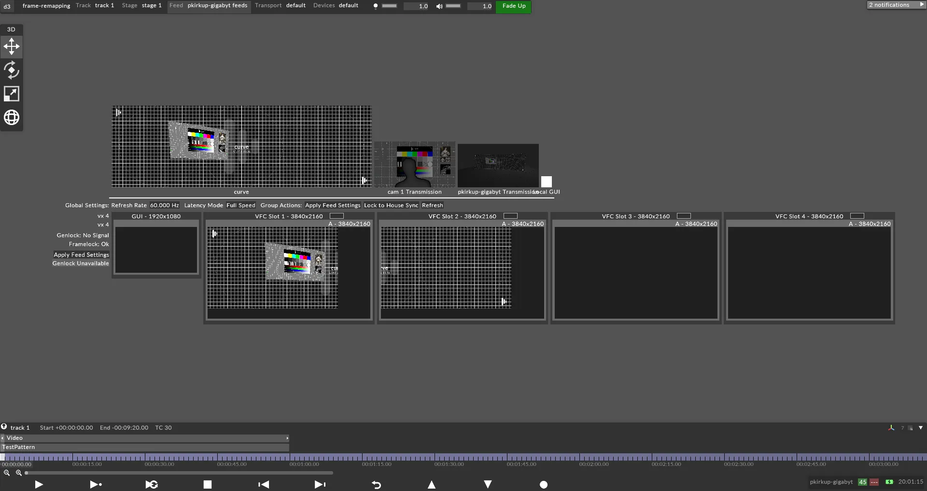Click the zoom-in magnifier below the timeline
The image size is (927, 491).
pos(19,473)
